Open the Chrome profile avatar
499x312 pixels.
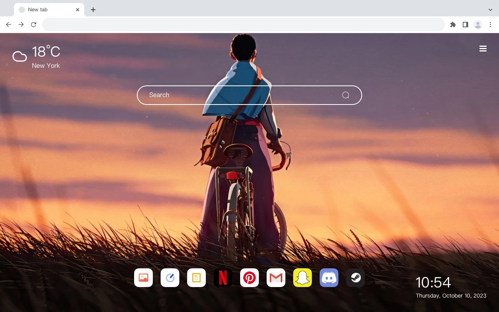(478, 25)
